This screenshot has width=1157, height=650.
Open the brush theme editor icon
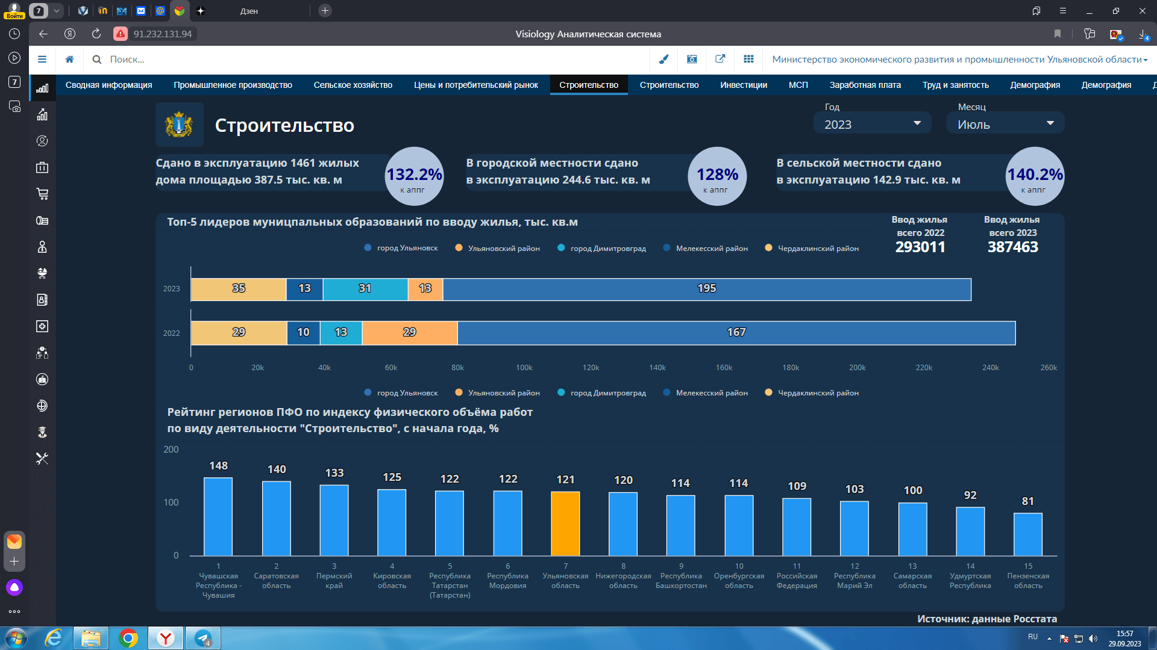[x=663, y=59]
